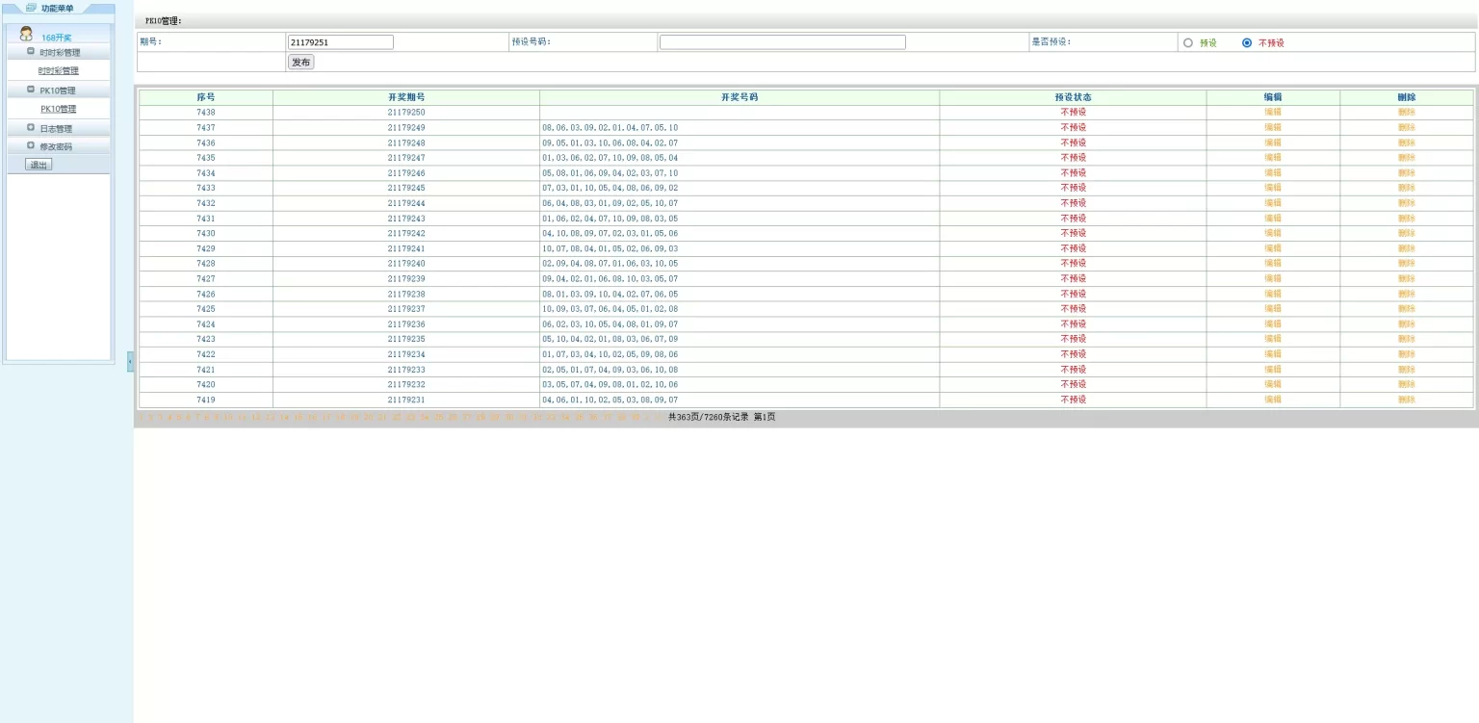Click the 功能菜单 header icon
Image resolution: width=1479 pixels, height=723 pixels.
31,8
